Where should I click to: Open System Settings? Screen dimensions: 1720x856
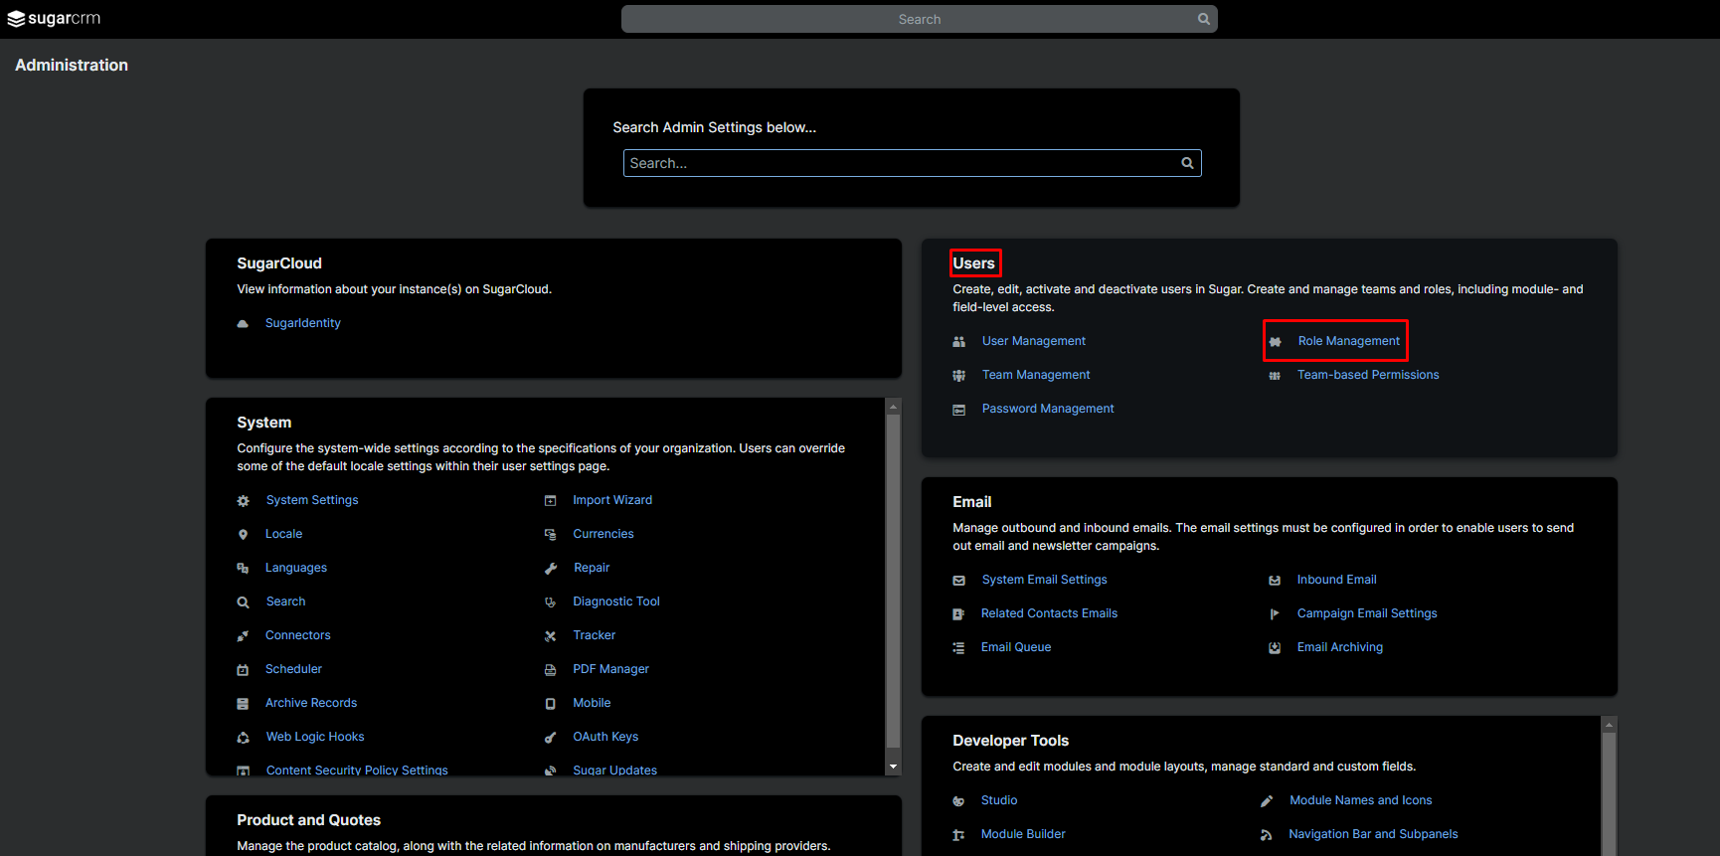[x=312, y=500]
